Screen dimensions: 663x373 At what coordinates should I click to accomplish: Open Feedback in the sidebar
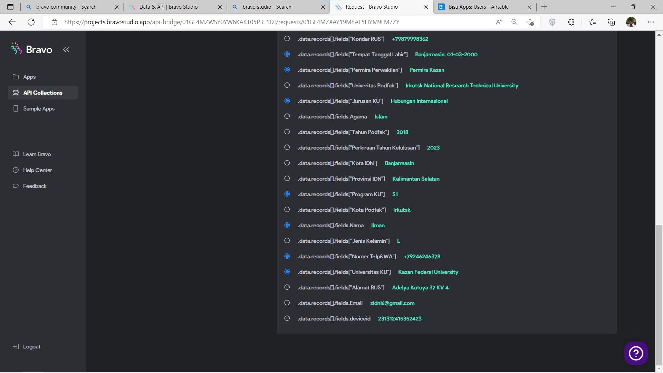pos(43,186)
